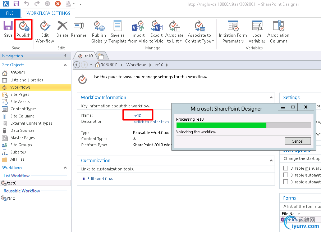This screenshot has width=321, height=232.
Task: Select the WORKFLOW SETTINGS ribbon tab
Action: (x=48, y=13)
